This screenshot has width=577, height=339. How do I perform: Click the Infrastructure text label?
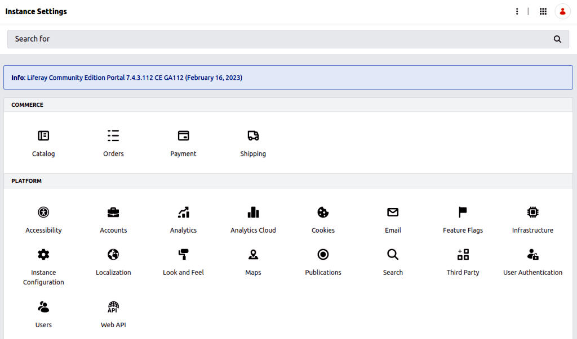(533, 230)
